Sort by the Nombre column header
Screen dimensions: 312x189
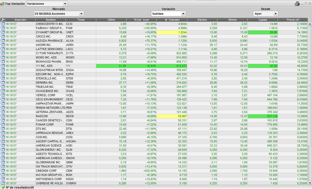coord(51,20)
